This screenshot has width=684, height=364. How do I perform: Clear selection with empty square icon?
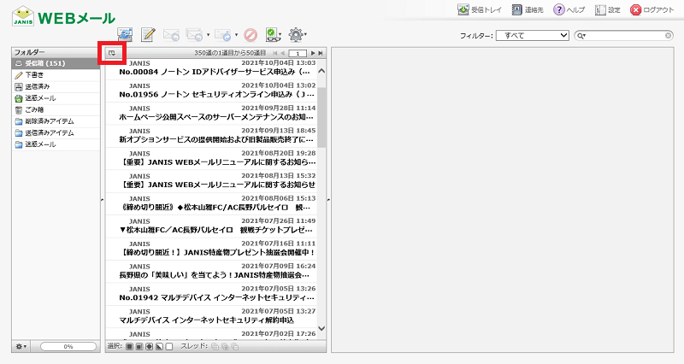(169, 347)
